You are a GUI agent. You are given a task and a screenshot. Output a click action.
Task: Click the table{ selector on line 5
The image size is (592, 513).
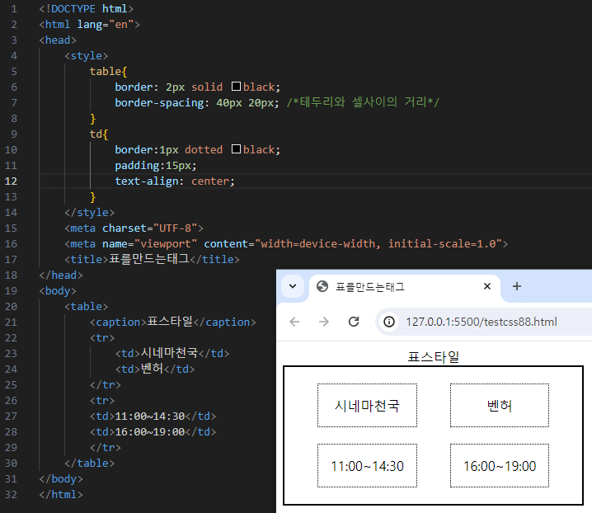(x=108, y=71)
